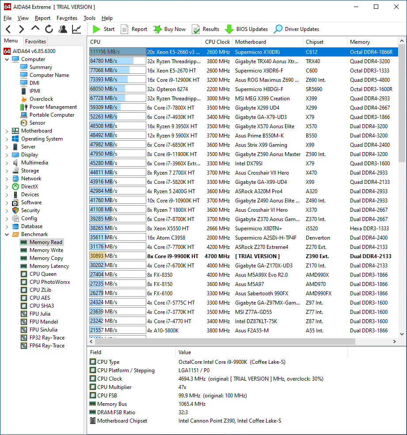Click the horizontal scrollbar right arrow in results

pos(395,342)
